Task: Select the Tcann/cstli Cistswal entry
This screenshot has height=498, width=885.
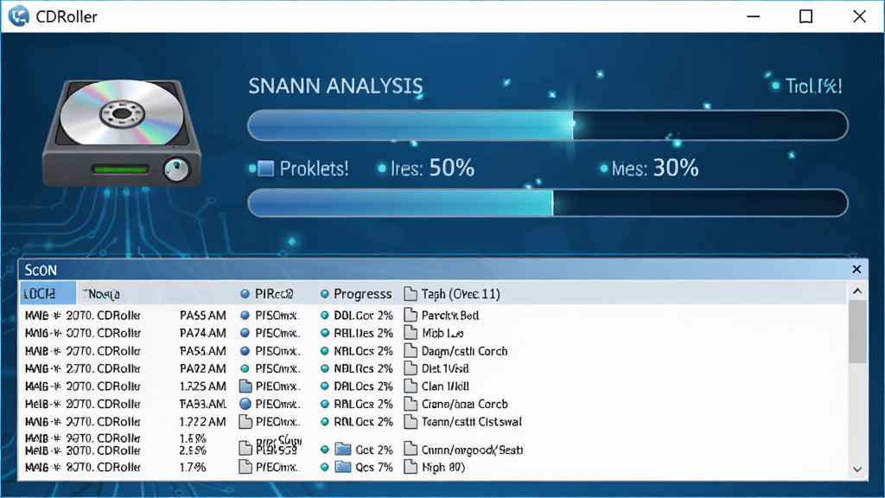Action: [x=472, y=422]
